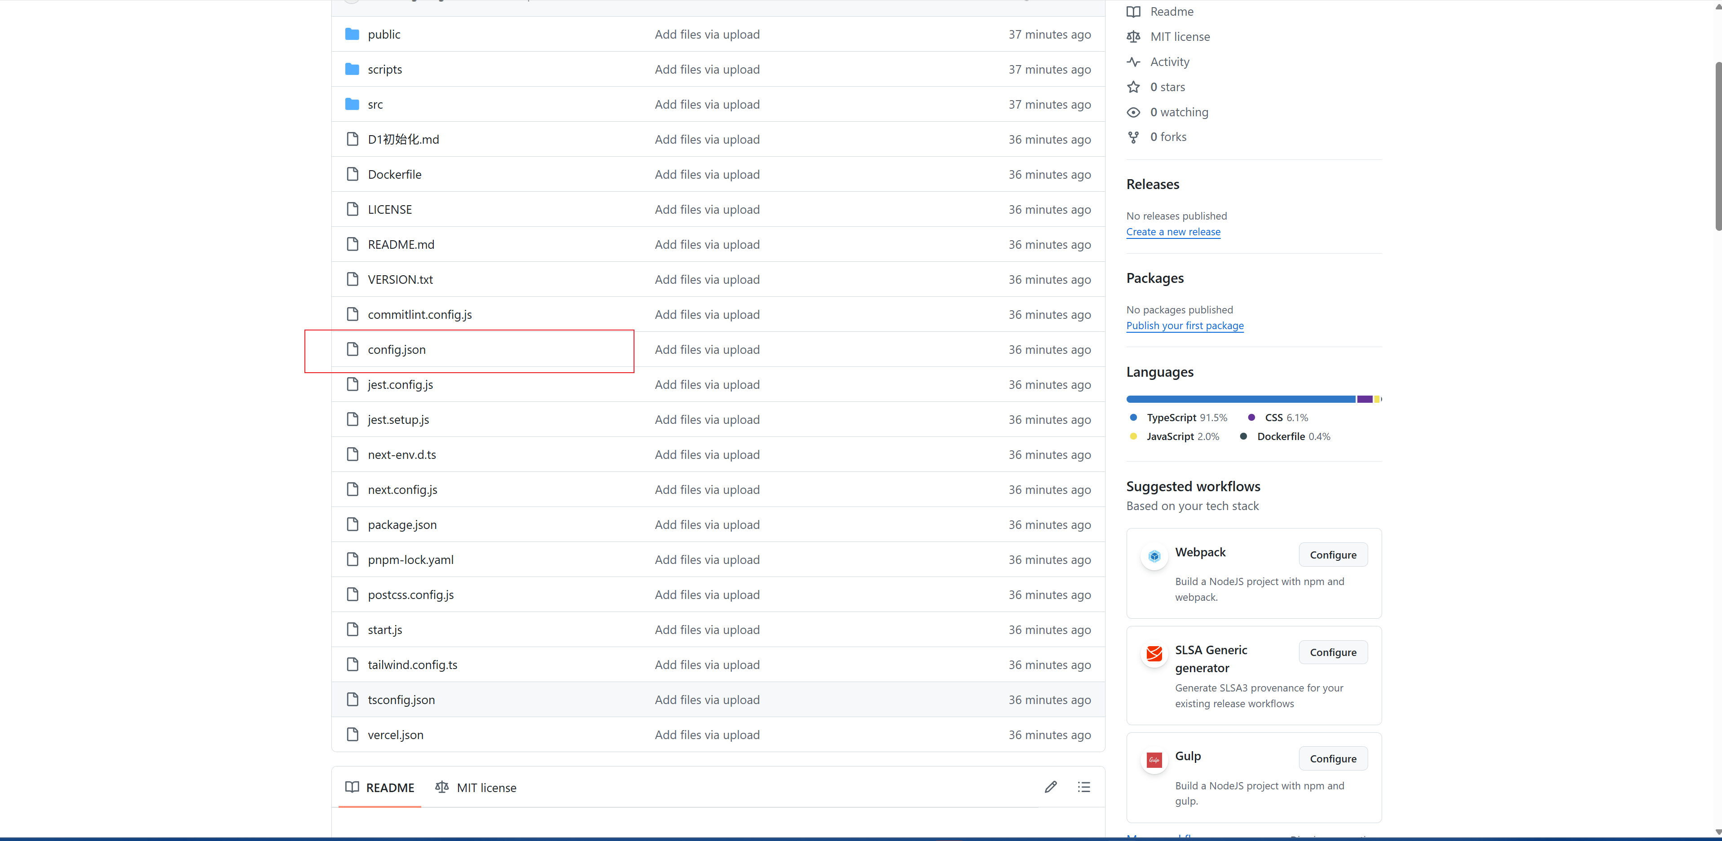Configure the Webpack workflow
Screen dimensions: 1722x841
(x=1332, y=555)
